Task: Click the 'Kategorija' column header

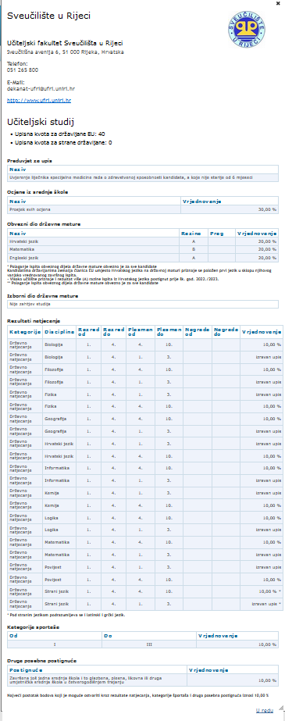Action: (x=25, y=331)
